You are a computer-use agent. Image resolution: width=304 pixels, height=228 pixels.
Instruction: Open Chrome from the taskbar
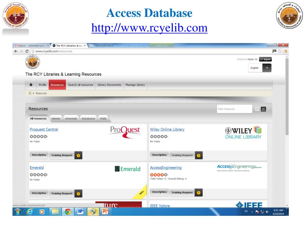pos(68,211)
